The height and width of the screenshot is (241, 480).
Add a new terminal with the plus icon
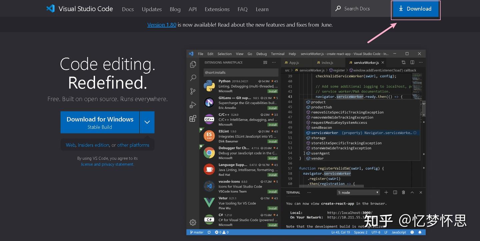click(386, 192)
